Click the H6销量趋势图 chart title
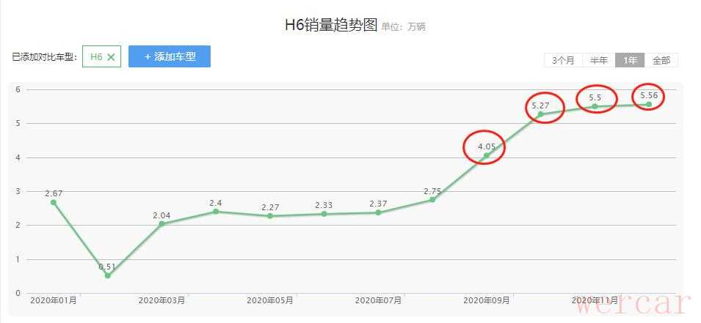The height and width of the screenshot is (323, 701). tap(331, 25)
